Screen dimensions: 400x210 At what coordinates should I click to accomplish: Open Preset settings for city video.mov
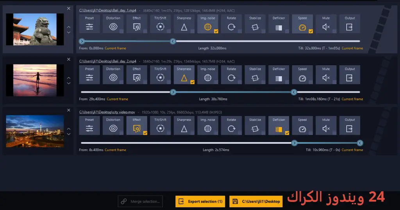(x=89, y=125)
